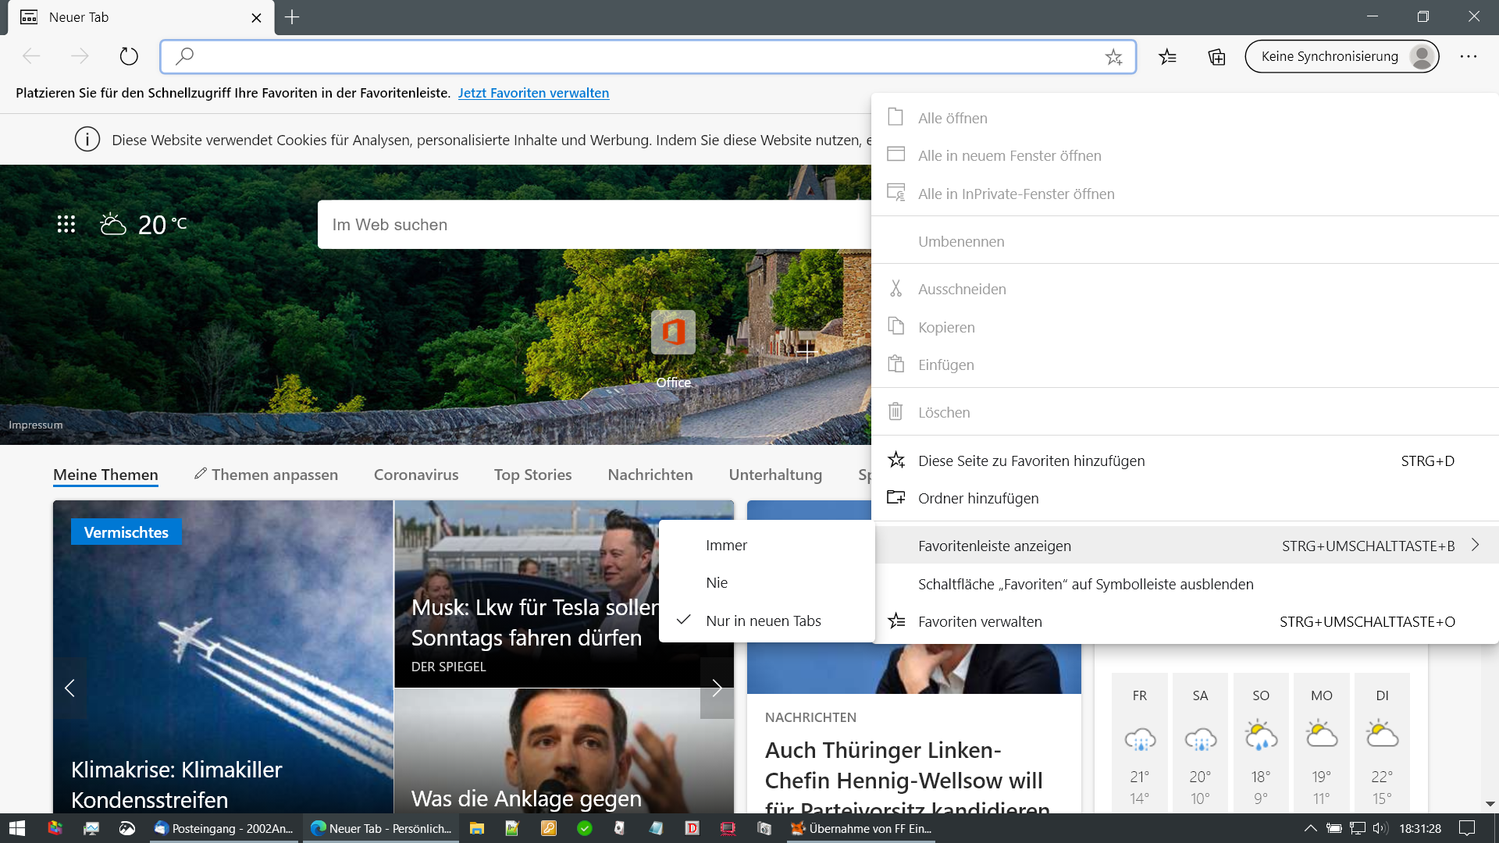The height and width of the screenshot is (843, 1499).
Task: Open the three-dot settings menu
Action: (x=1468, y=56)
